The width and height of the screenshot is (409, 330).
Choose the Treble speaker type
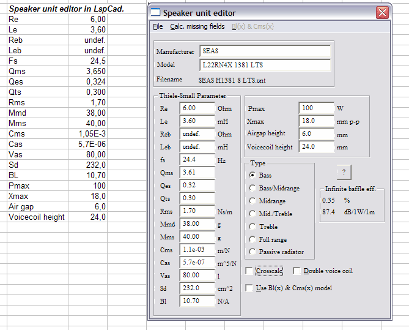pos(252,227)
